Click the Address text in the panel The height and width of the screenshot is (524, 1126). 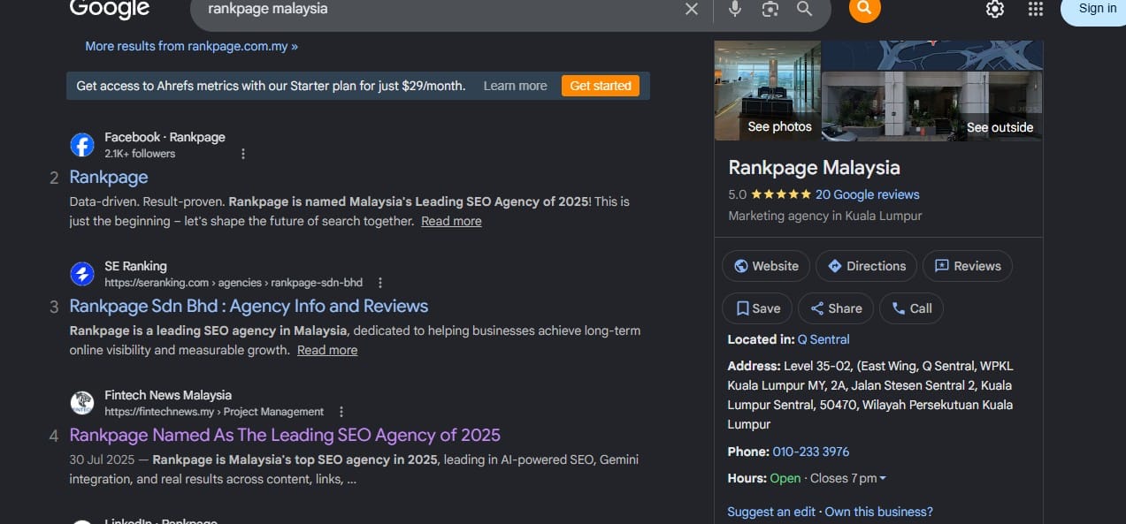pyautogui.click(x=870, y=395)
